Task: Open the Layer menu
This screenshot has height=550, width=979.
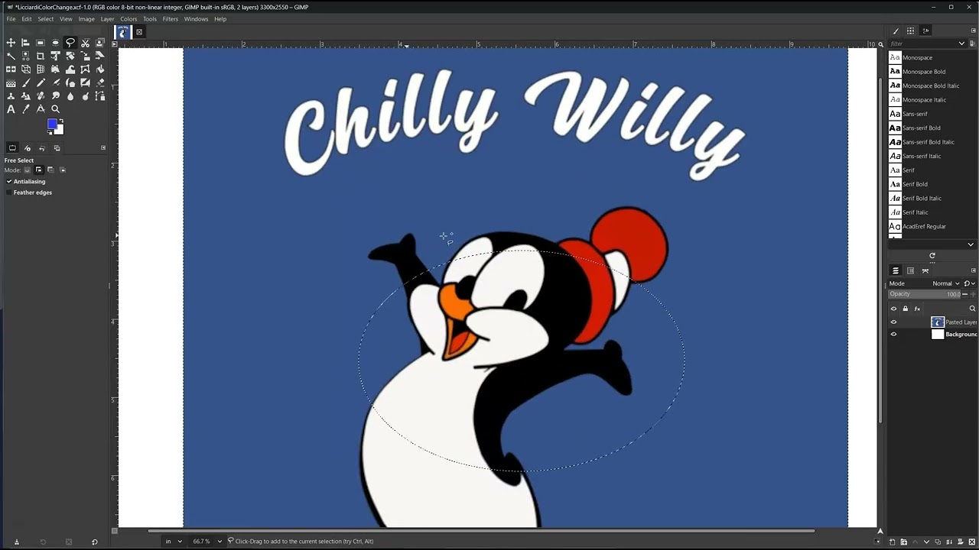Action: click(107, 19)
